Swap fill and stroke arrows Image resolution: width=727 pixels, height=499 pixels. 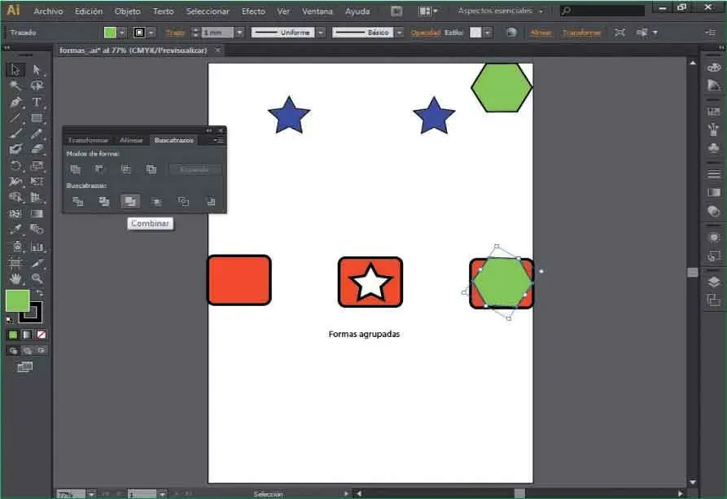coord(39,293)
